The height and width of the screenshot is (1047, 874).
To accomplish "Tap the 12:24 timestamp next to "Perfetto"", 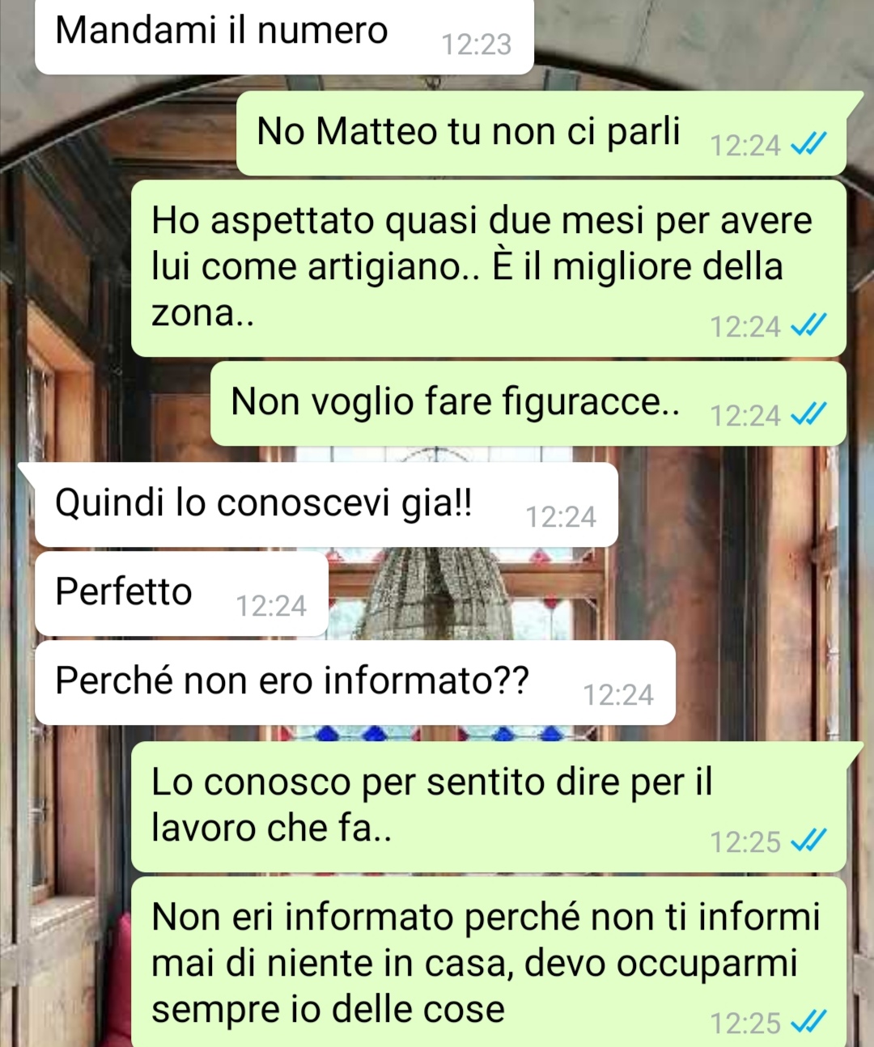I will click(271, 605).
